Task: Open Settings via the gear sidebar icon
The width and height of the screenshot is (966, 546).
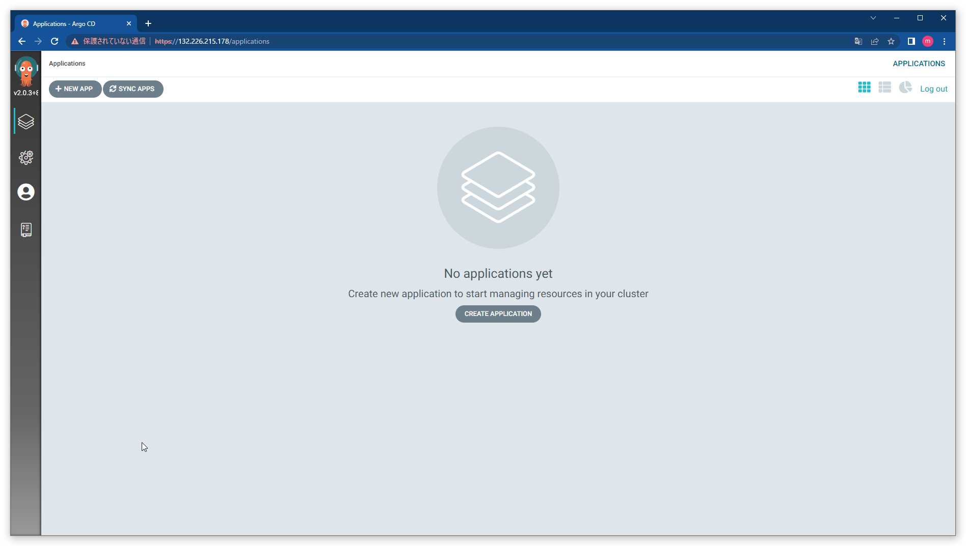Action: click(x=25, y=157)
